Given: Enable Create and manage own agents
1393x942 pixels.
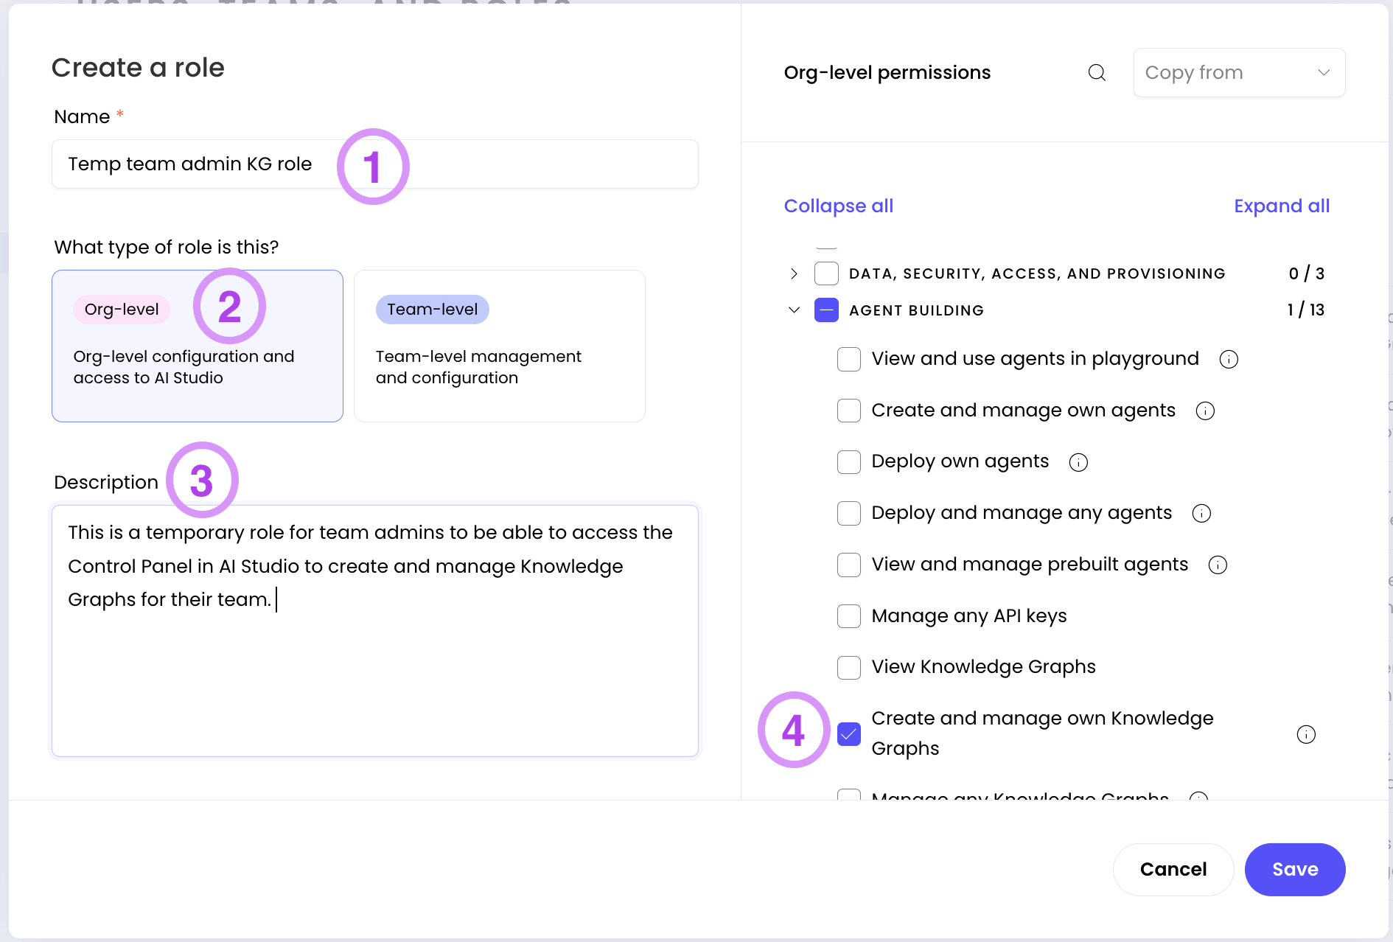Looking at the screenshot, I should [x=849, y=411].
